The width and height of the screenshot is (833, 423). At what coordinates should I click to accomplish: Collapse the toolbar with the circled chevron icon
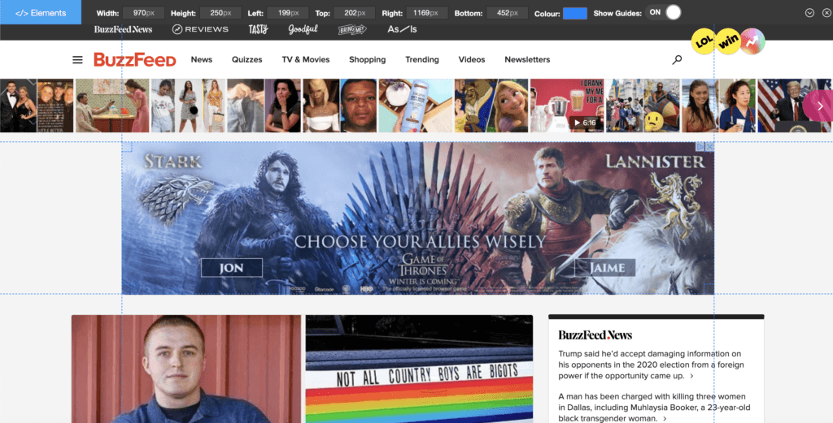tap(809, 13)
